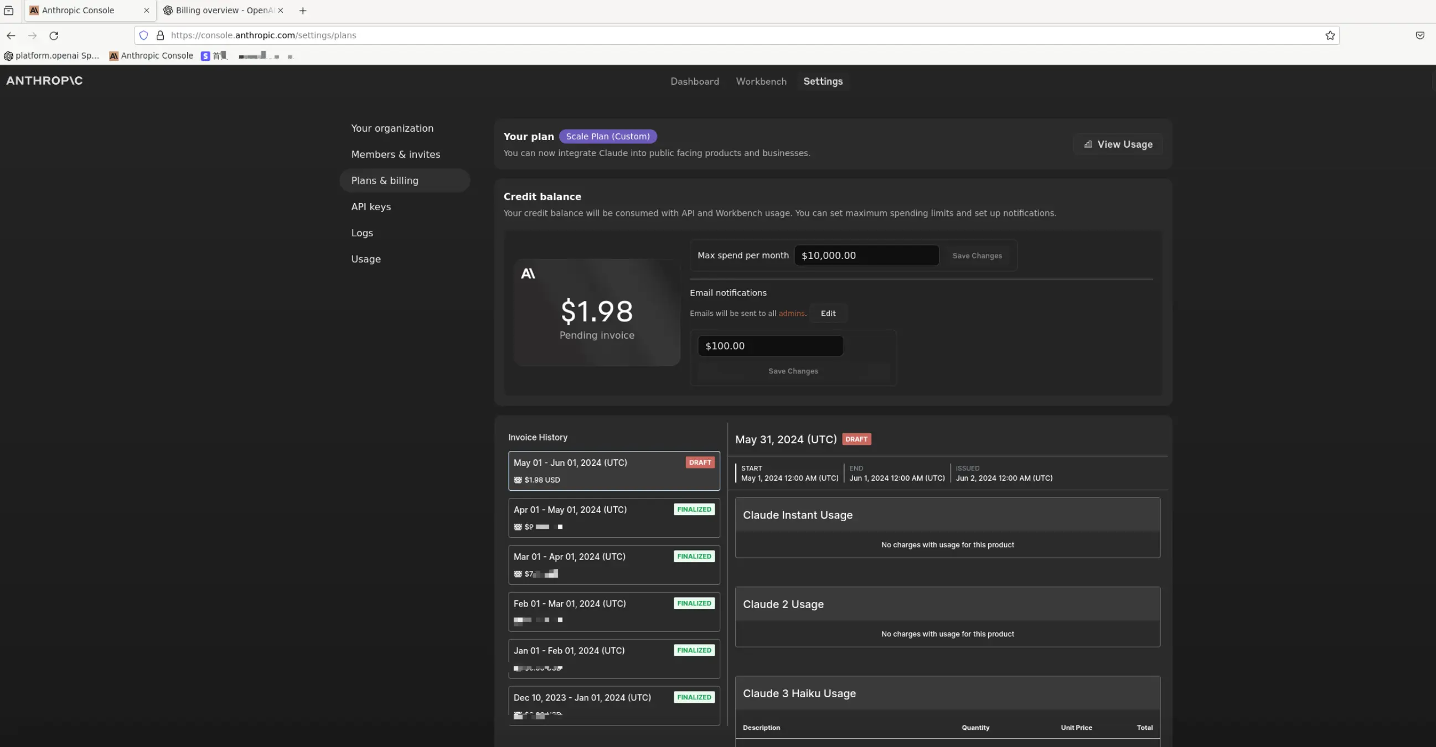Switch to the Billing overview OpenAI tab

pyautogui.click(x=224, y=11)
